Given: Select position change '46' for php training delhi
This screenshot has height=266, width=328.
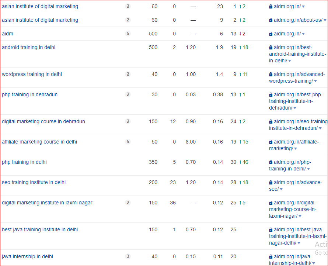Looking at the screenshot, I should click(244, 162).
